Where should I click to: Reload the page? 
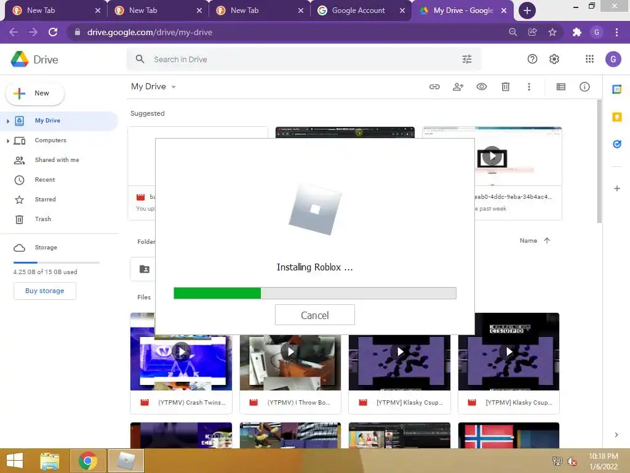[53, 32]
